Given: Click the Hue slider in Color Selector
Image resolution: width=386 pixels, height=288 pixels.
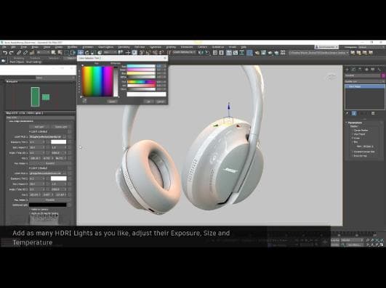Looking at the screenshot, I should (x=141, y=82).
